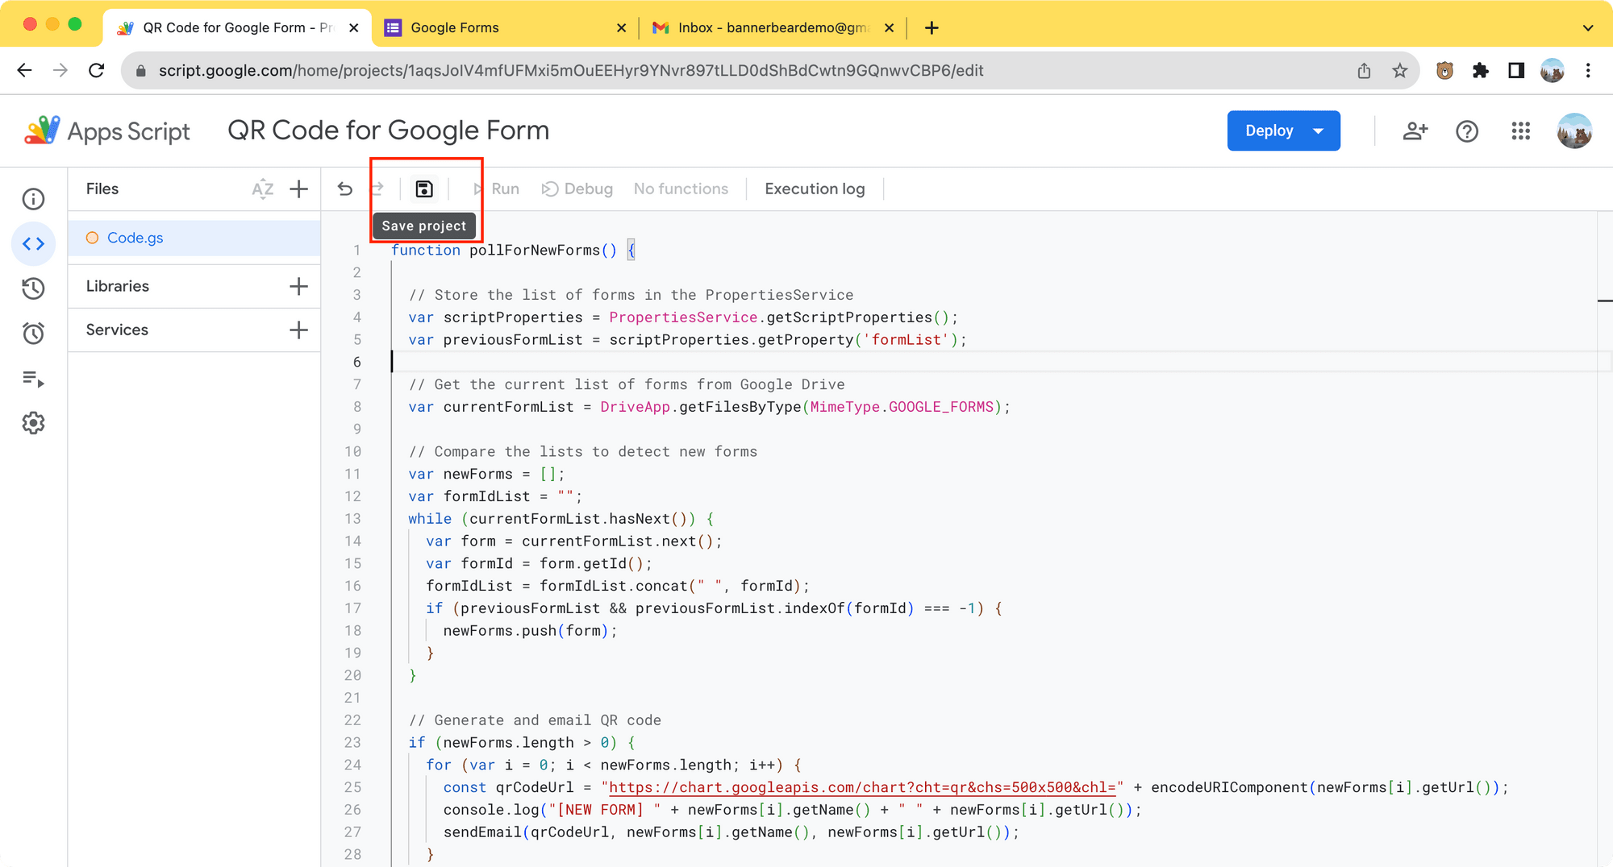This screenshot has width=1613, height=867.
Task: Redo the reverted change
Action: (x=377, y=189)
